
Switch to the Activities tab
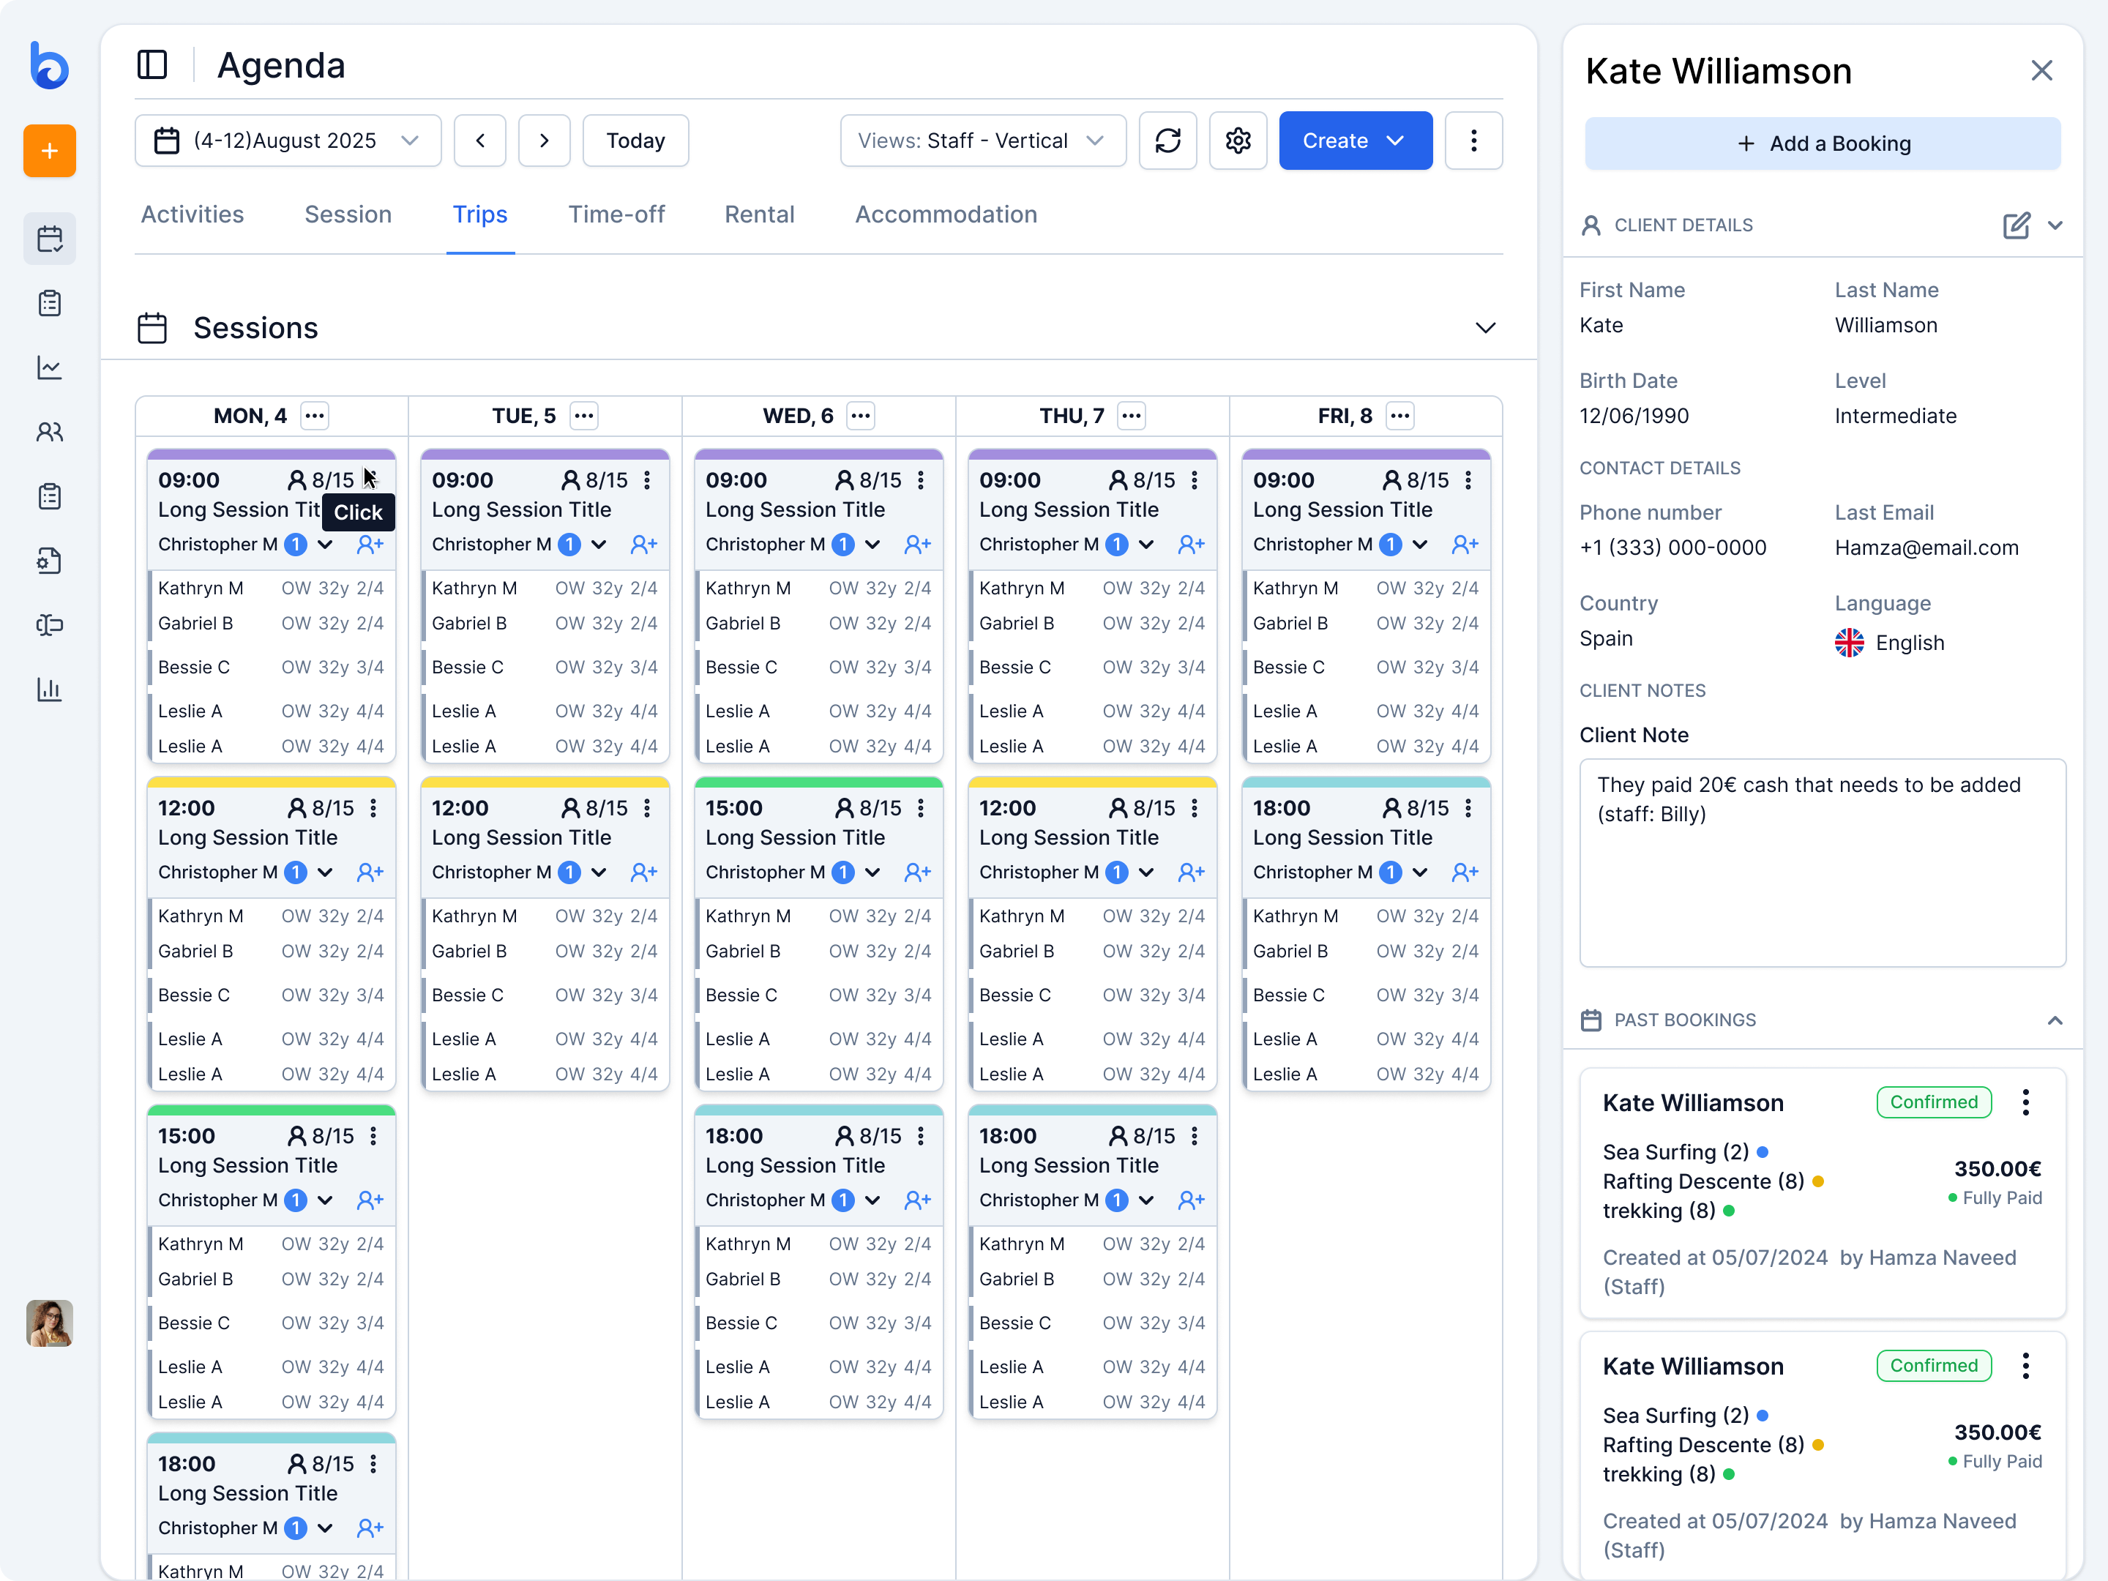click(x=193, y=214)
